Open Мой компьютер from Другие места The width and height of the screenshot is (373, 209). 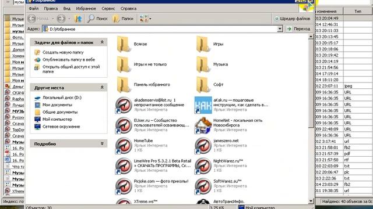tap(57, 119)
